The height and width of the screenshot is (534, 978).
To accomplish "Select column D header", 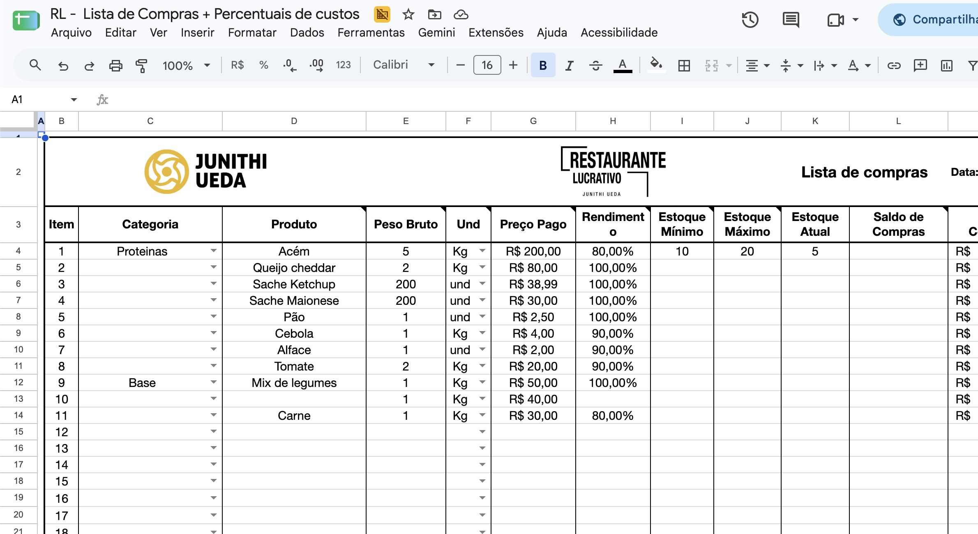I will click(x=294, y=121).
